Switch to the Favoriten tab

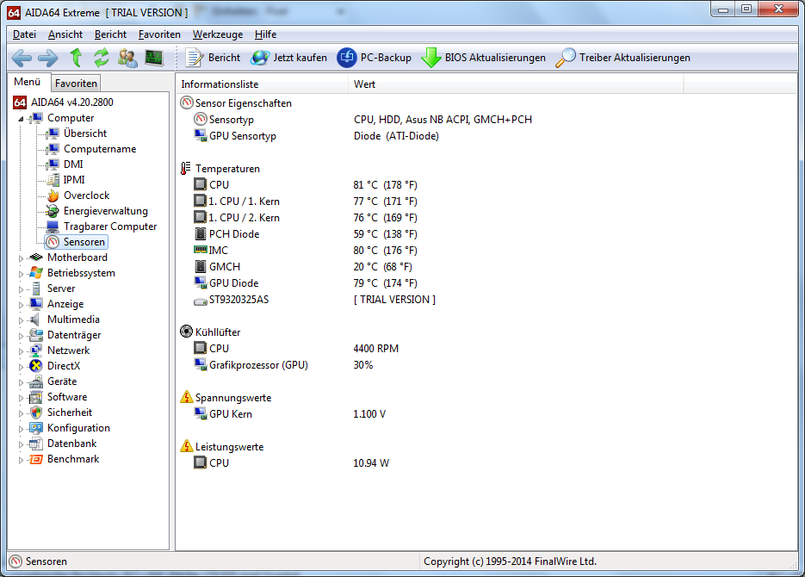(x=76, y=84)
